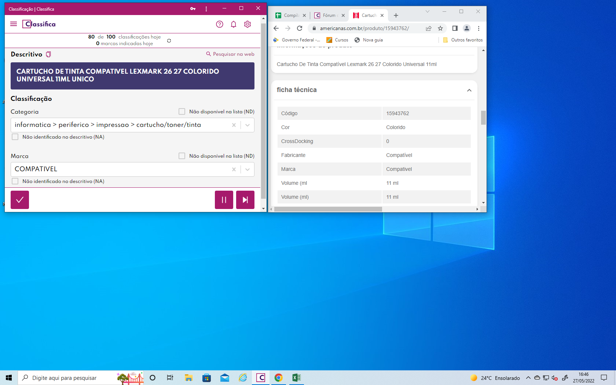Skip to the next item
616x385 pixels.
(x=245, y=200)
